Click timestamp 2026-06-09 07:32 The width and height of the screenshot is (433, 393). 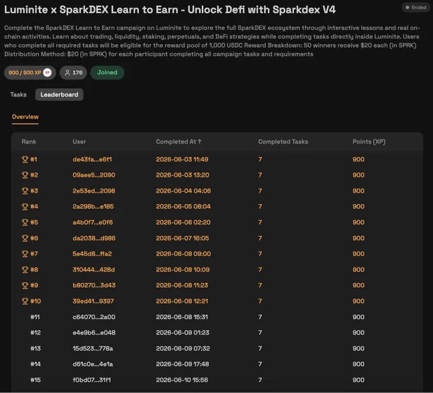(x=183, y=348)
